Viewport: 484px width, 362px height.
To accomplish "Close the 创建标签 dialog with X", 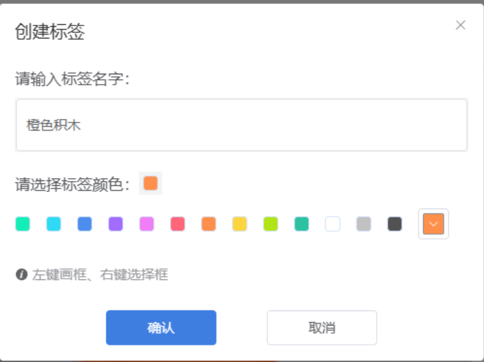I will (461, 25).
